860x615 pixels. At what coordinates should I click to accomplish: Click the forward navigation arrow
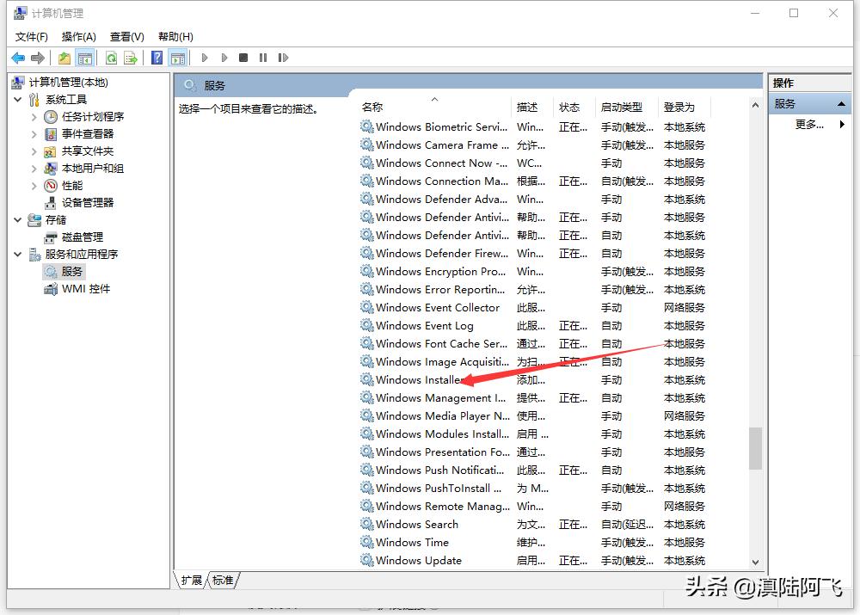pyautogui.click(x=36, y=58)
